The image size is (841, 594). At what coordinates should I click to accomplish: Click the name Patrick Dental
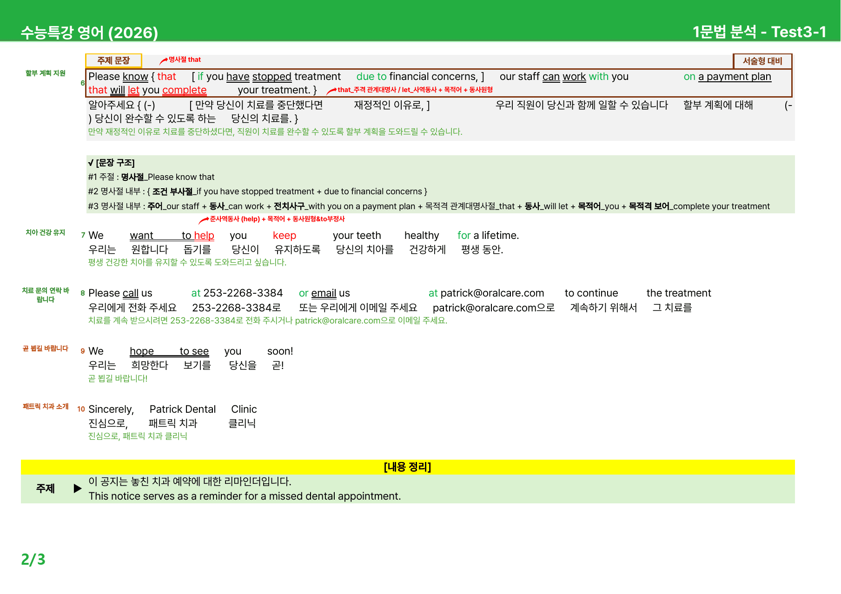coord(183,409)
